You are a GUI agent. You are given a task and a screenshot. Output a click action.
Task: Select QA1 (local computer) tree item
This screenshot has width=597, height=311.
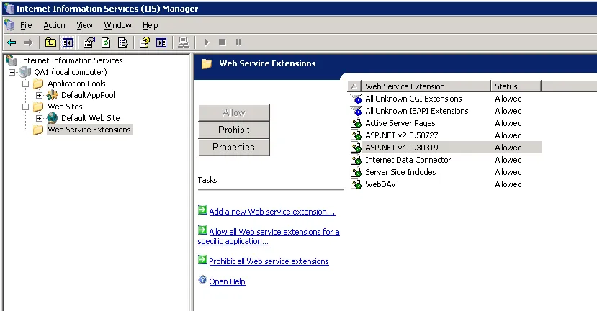coord(71,72)
